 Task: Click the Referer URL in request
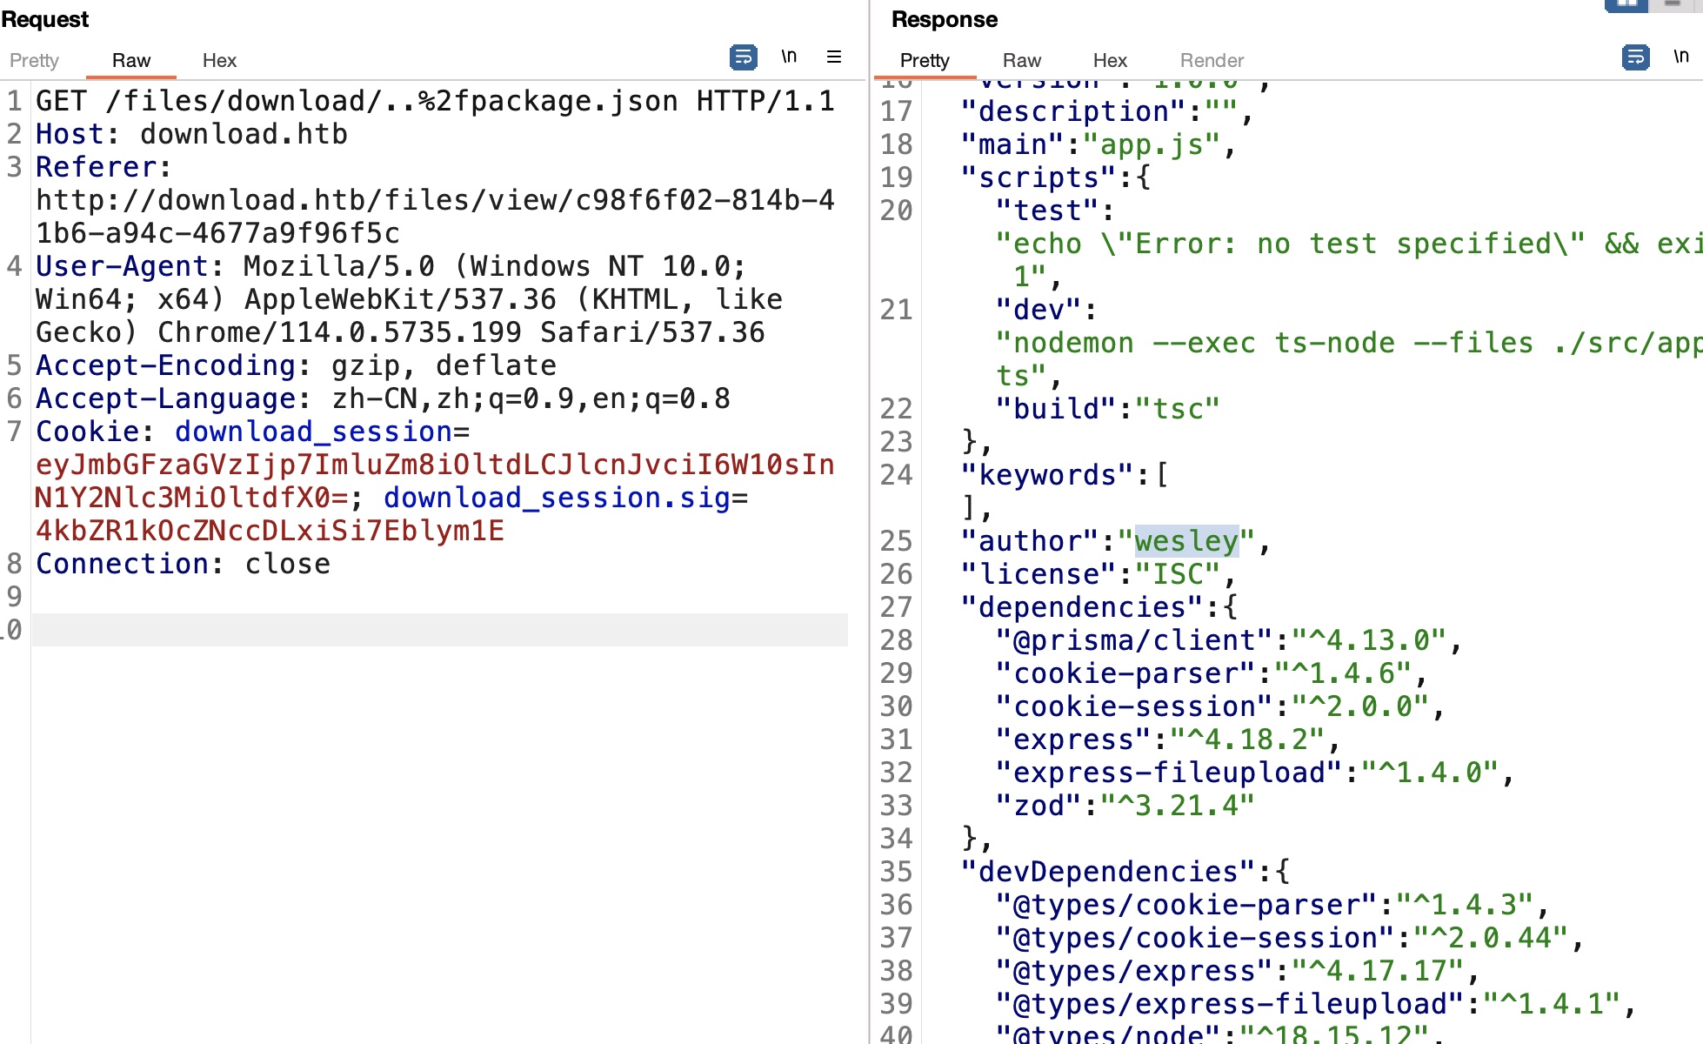(x=435, y=200)
